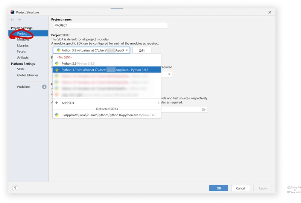The height and width of the screenshot is (203, 301).
Task: Click the back navigation arrow icon
Action: 12,20
